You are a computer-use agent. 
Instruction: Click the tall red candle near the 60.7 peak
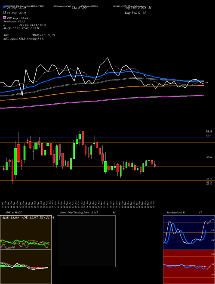coord(83,139)
